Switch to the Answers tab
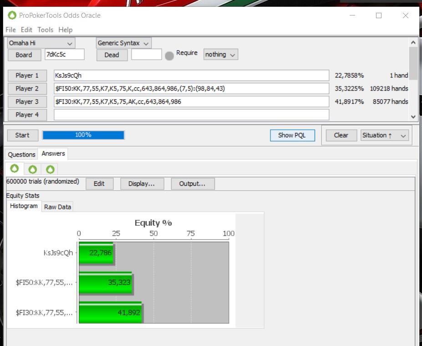 click(x=53, y=153)
